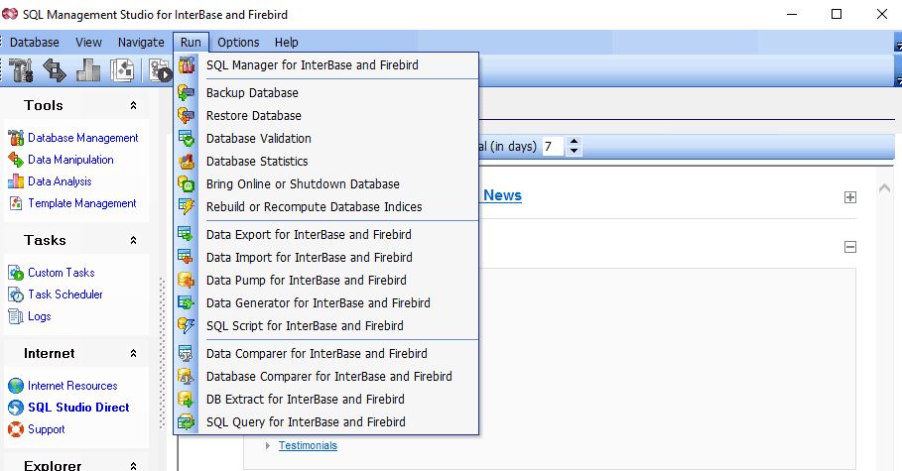
Task: Click the Backup Database icon
Action: tap(186, 92)
